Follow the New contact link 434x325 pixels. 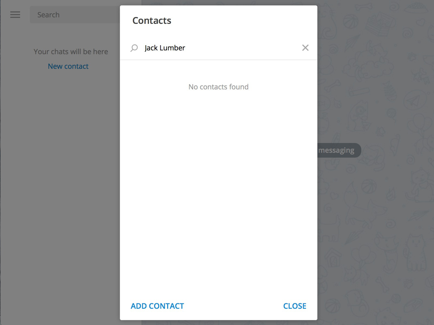click(x=68, y=66)
